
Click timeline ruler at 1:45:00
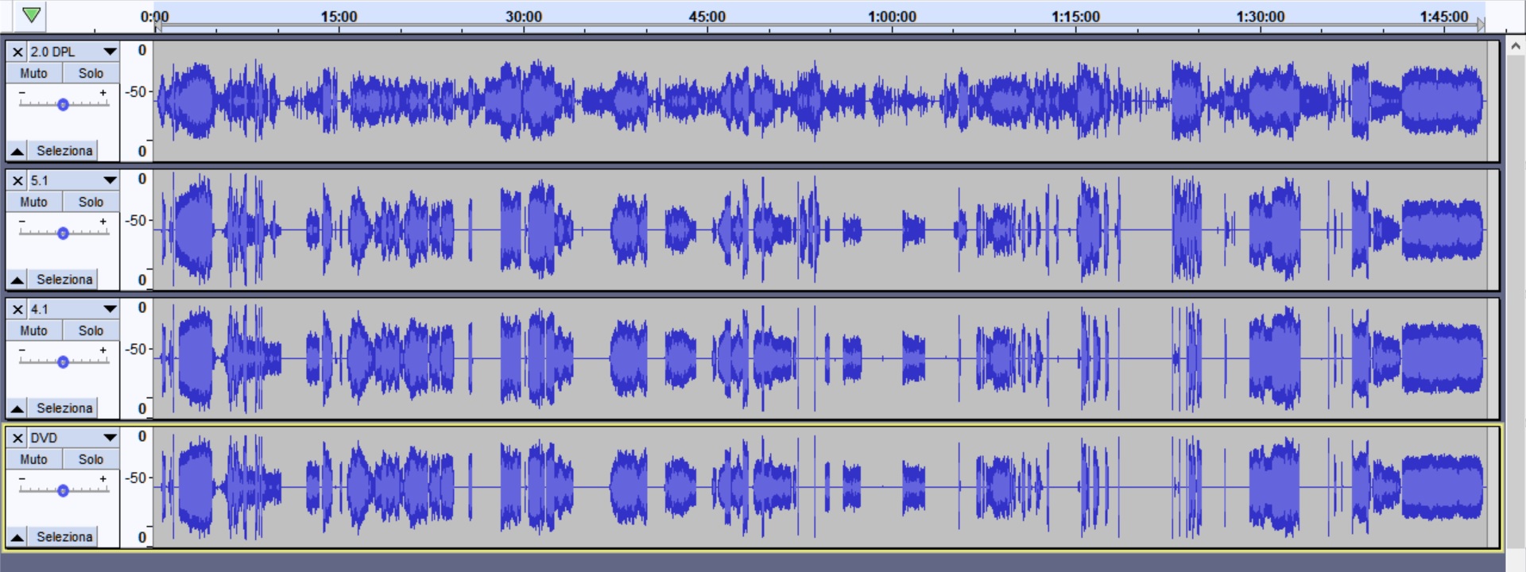[1444, 17]
